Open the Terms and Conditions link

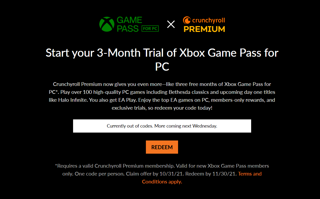[250, 174]
